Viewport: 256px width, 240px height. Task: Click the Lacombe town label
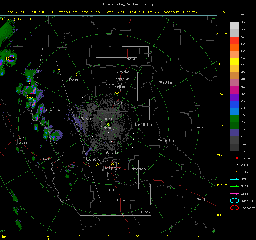(x=123, y=72)
